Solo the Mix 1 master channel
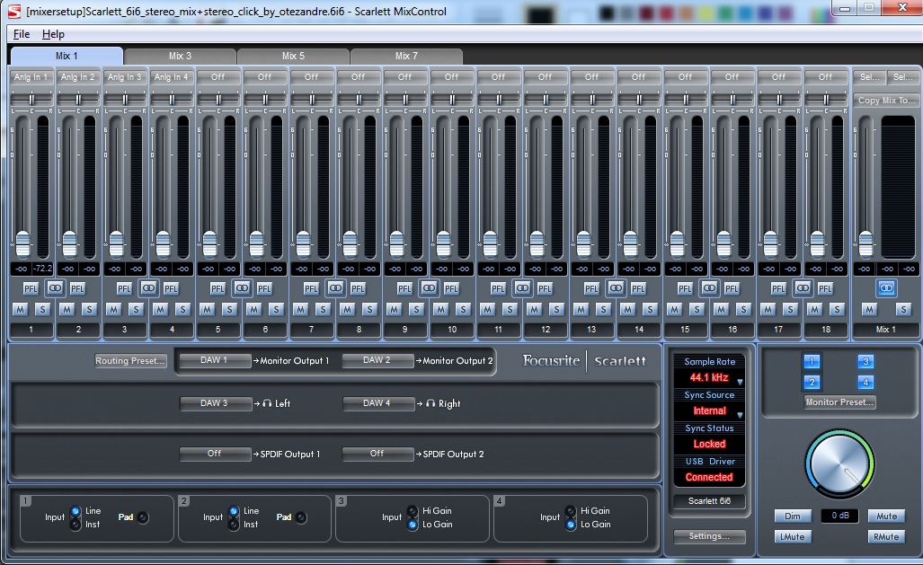Viewport: 923px width, 565px height. pos(903,309)
